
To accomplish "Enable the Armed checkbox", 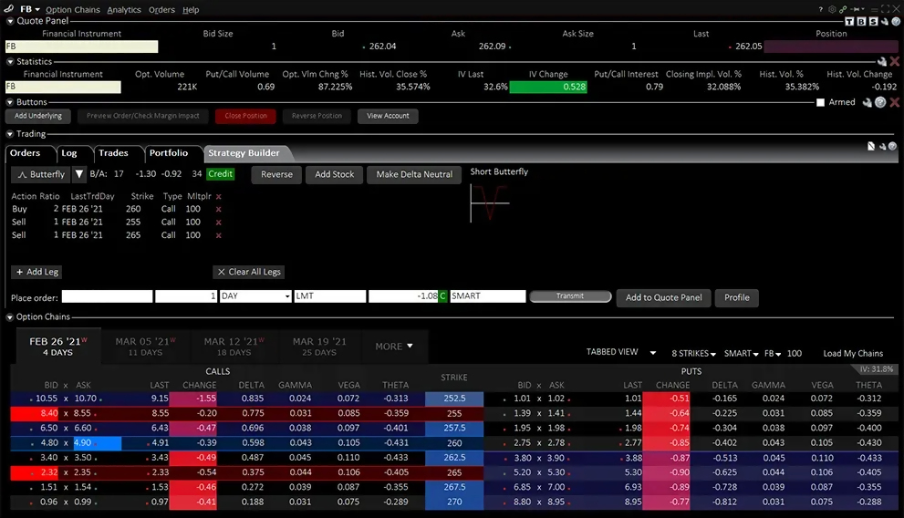I will point(820,103).
